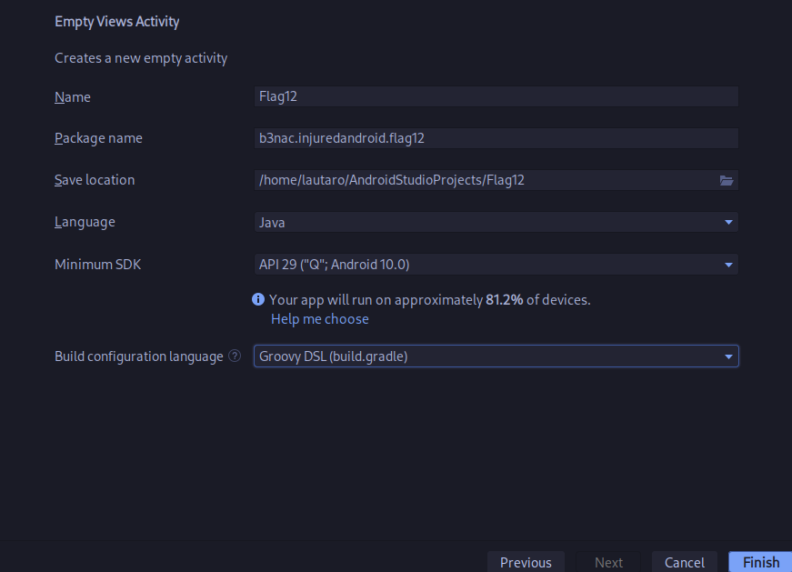This screenshot has width=792, height=572.
Task: Open folder browser for Save location
Action: [x=727, y=180]
